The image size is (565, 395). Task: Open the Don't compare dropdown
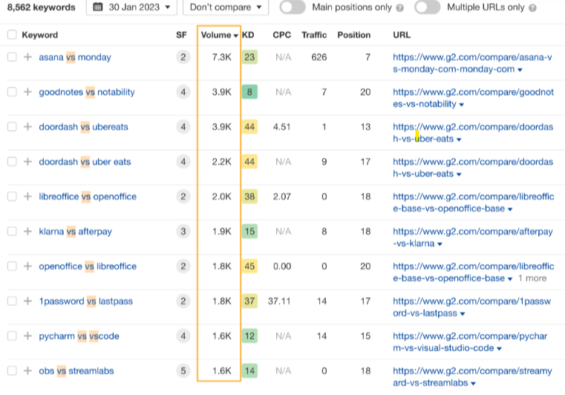[225, 7]
